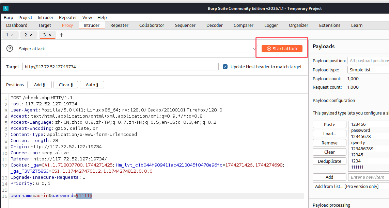
Task: Switch to the Organizer tab
Action: pyautogui.click(x=298, y=25)
